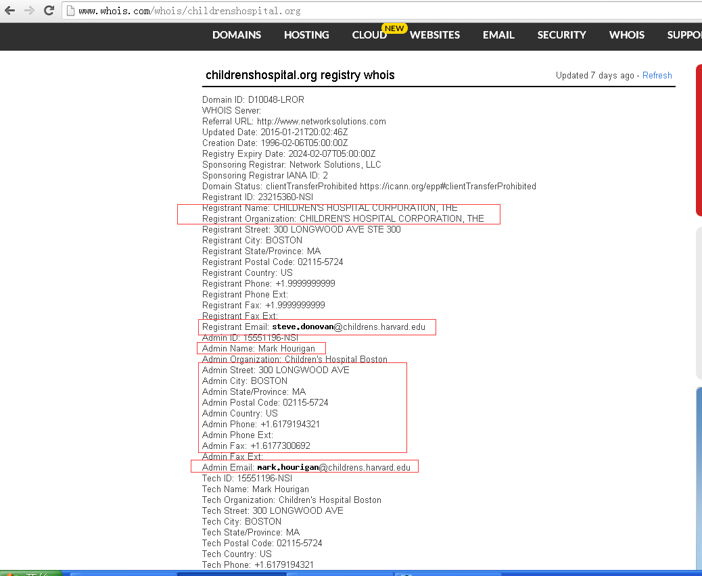Viewport: 702px width, 576px height.
Task: Select the Tech Name Mark Hourigan line
Action: [255, 489]
